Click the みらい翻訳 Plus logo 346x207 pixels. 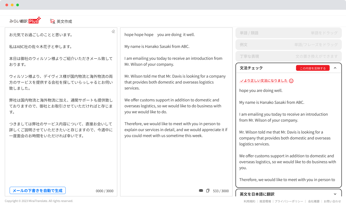coord(25,21)
